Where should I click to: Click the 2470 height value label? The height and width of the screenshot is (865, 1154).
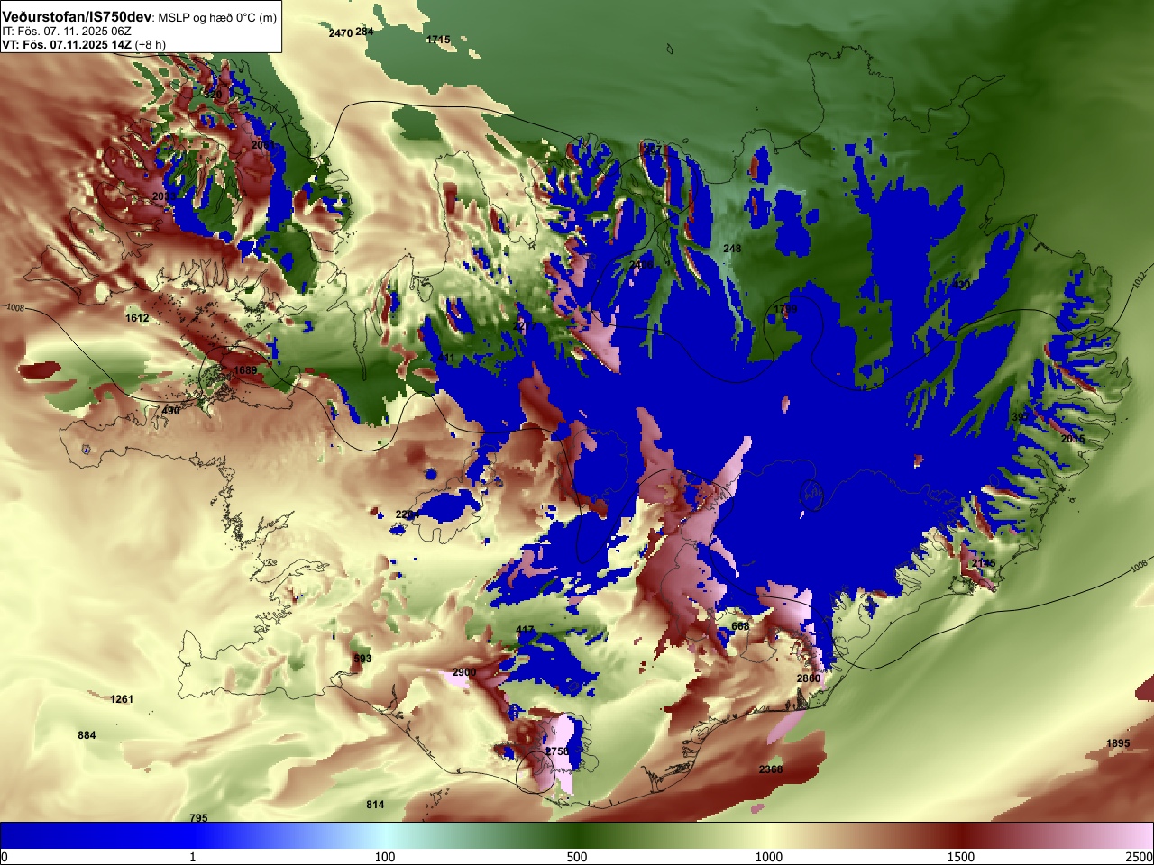coord(340,33)
